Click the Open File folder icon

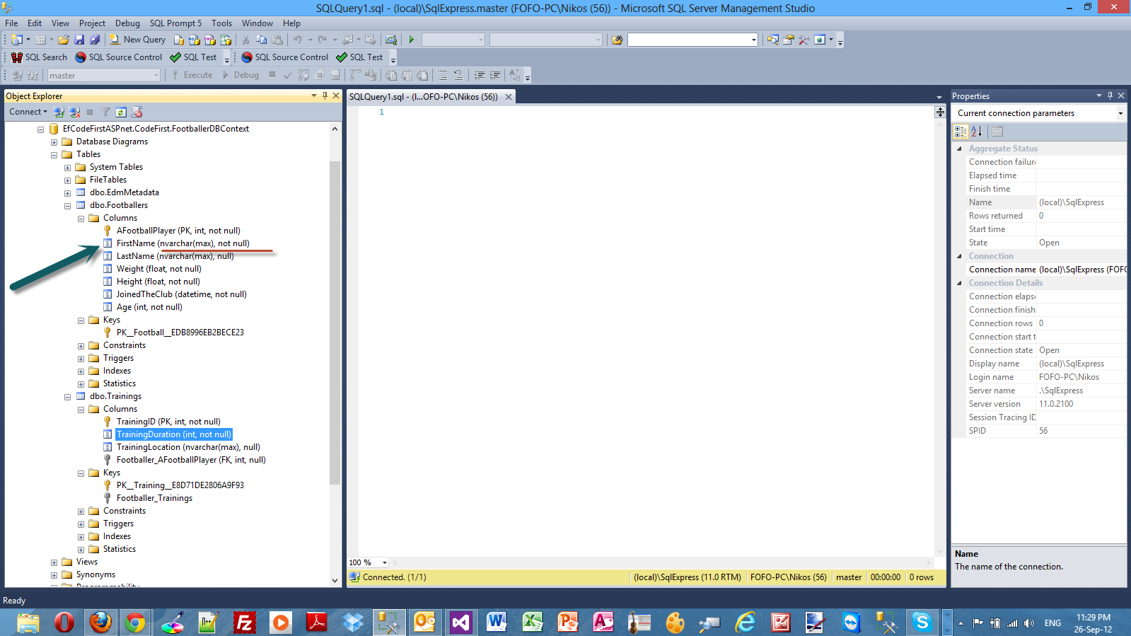tap(64, 40)
